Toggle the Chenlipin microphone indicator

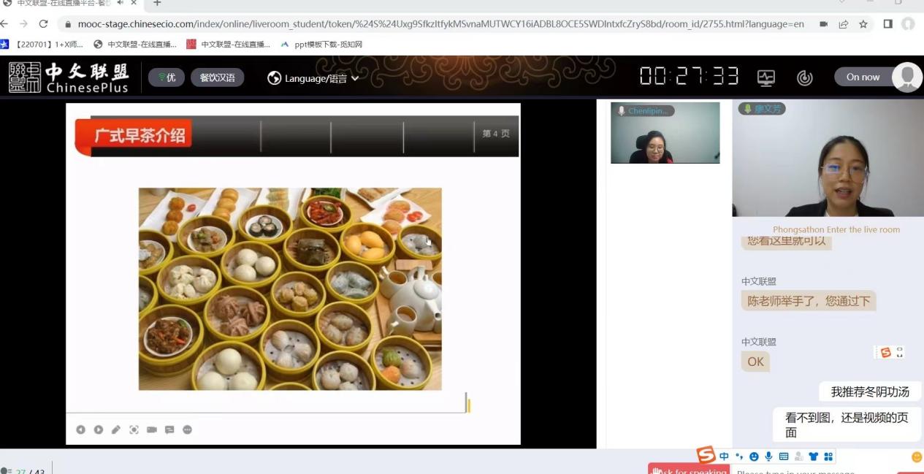(622, 111)
